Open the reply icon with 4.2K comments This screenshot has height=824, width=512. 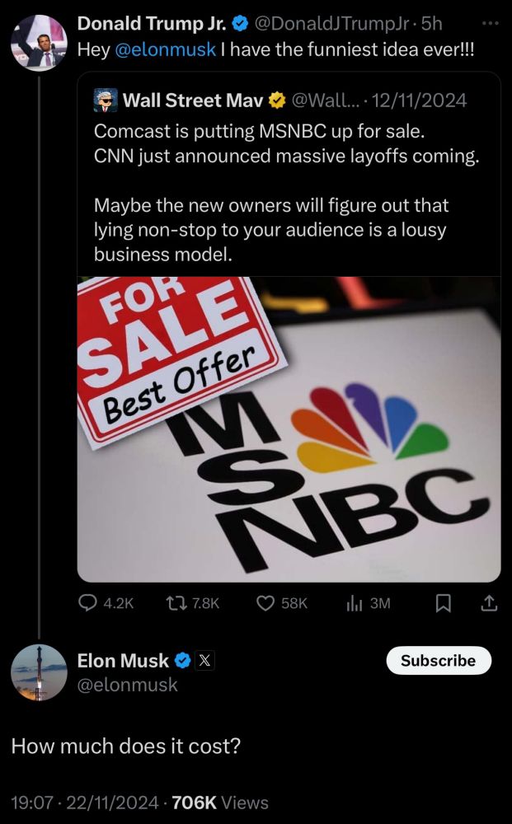(88, 604)
